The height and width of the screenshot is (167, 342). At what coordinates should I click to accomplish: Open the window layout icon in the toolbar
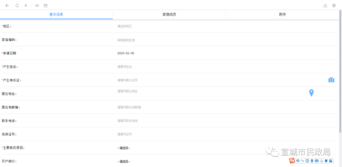tap(46, 6)
